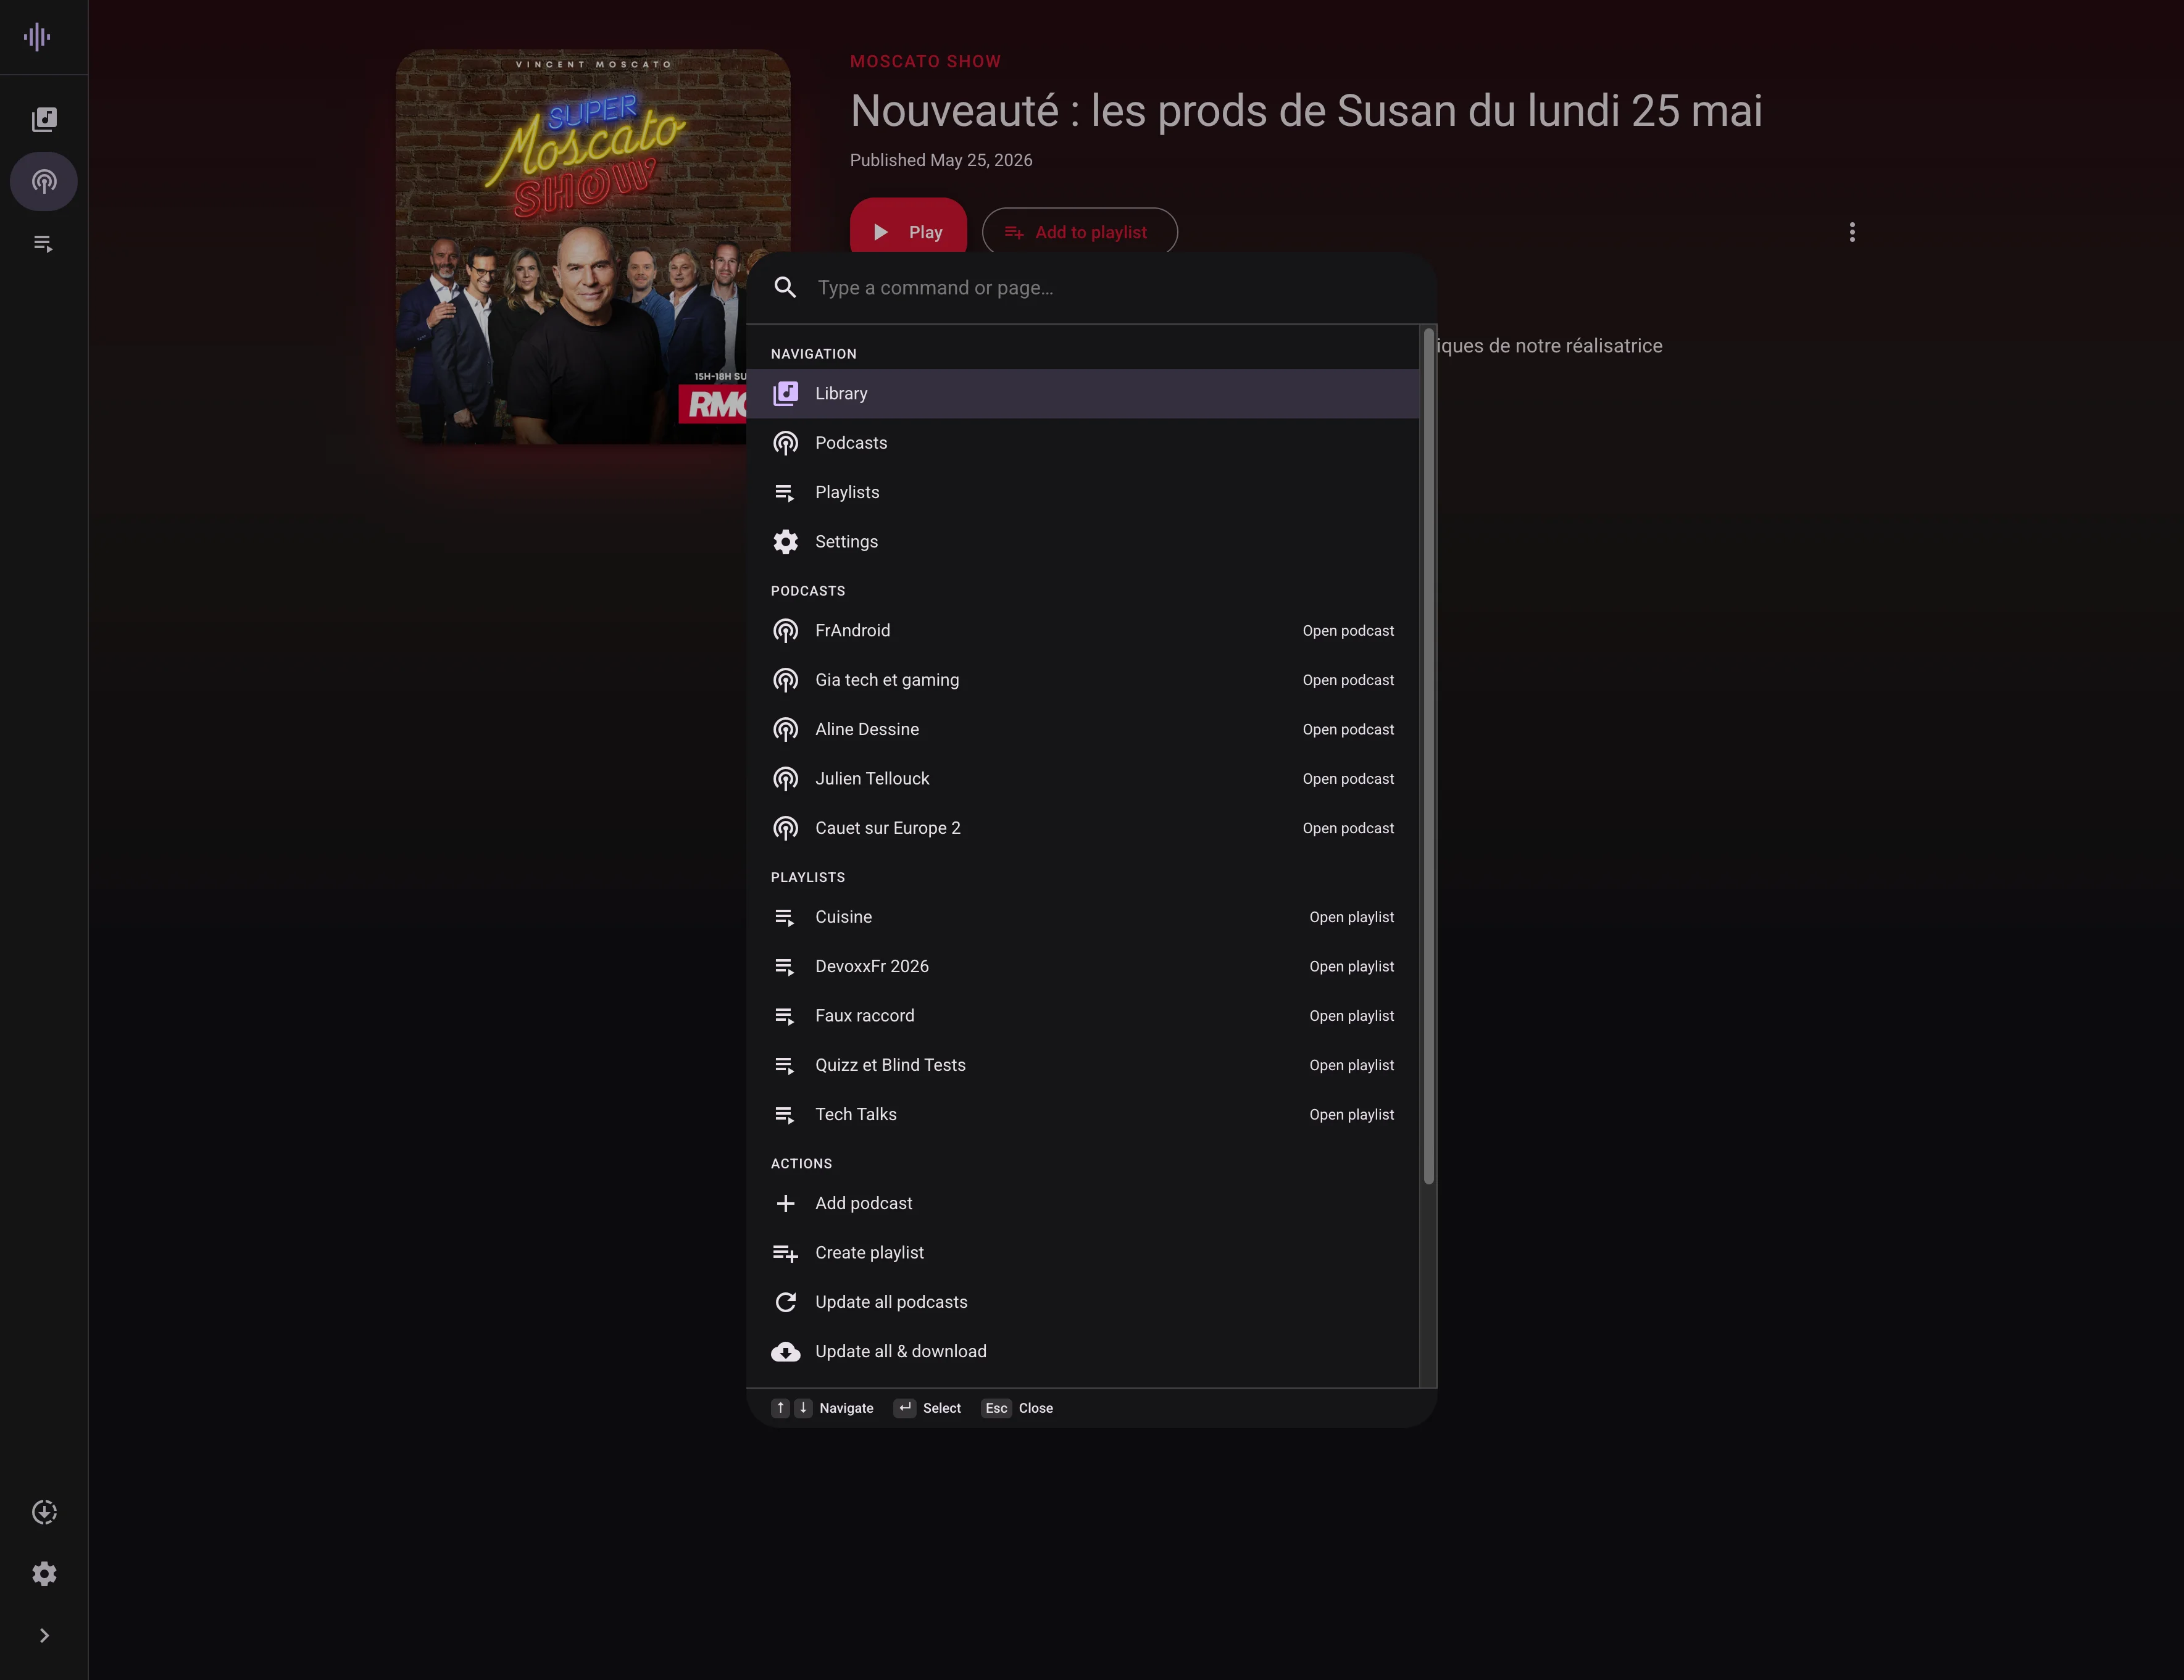
Task: Click 'Open podcast' beside Julien Tellouck
Action: [1348, 779]
